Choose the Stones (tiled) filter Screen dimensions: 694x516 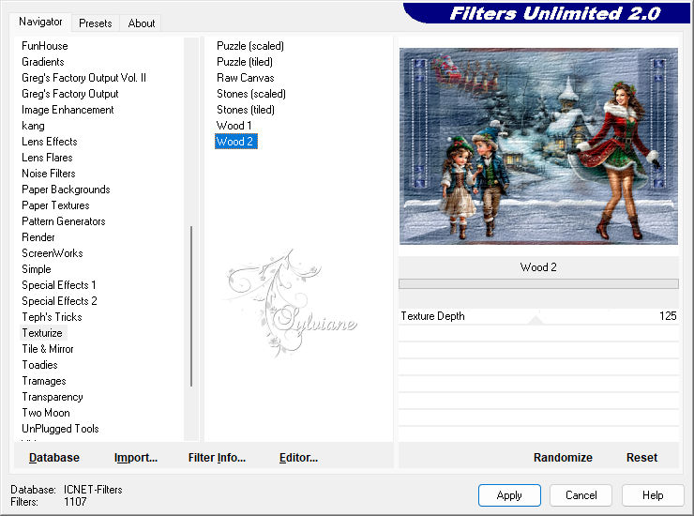(245, 110)
